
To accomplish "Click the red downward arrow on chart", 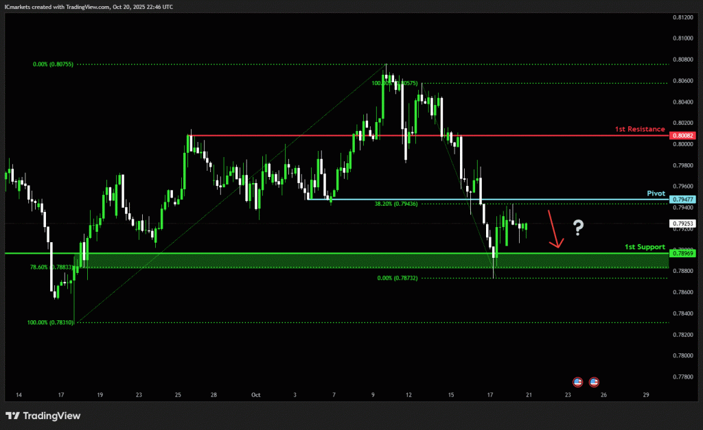I will pyautogui.click(x=555, y=230).
